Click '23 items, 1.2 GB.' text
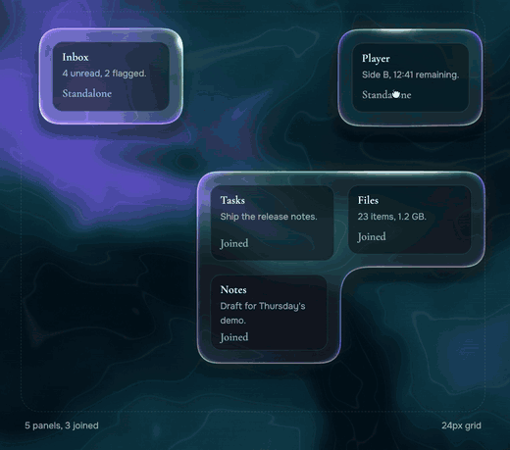Image resolution: width=510 pixels, height=450 pixels. (x=391, y=217)
